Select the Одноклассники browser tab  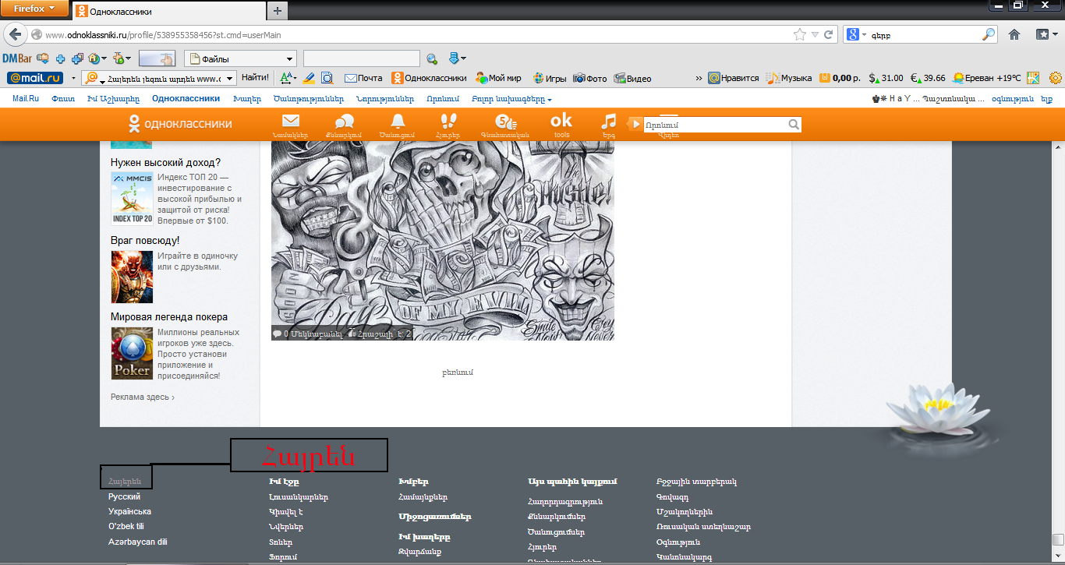pos(168,12)
